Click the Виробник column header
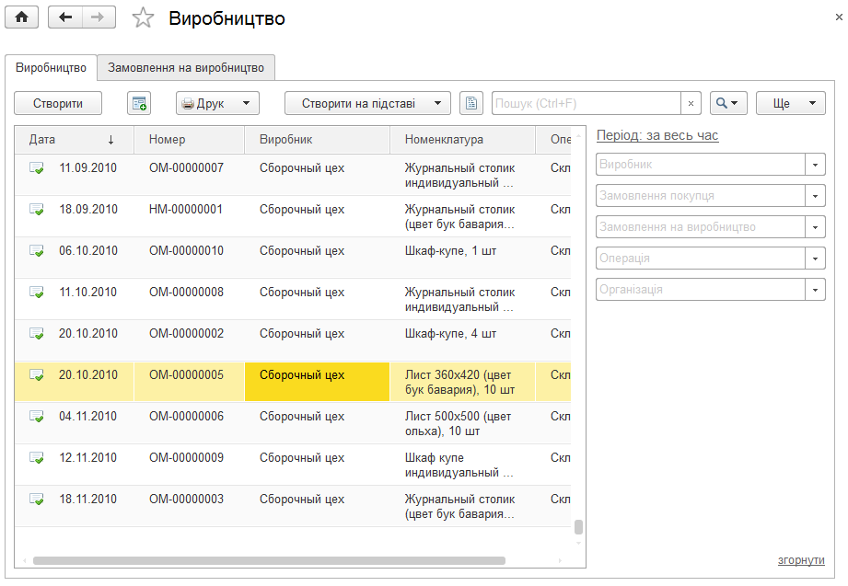848x586 pixels. coord(317,140)
